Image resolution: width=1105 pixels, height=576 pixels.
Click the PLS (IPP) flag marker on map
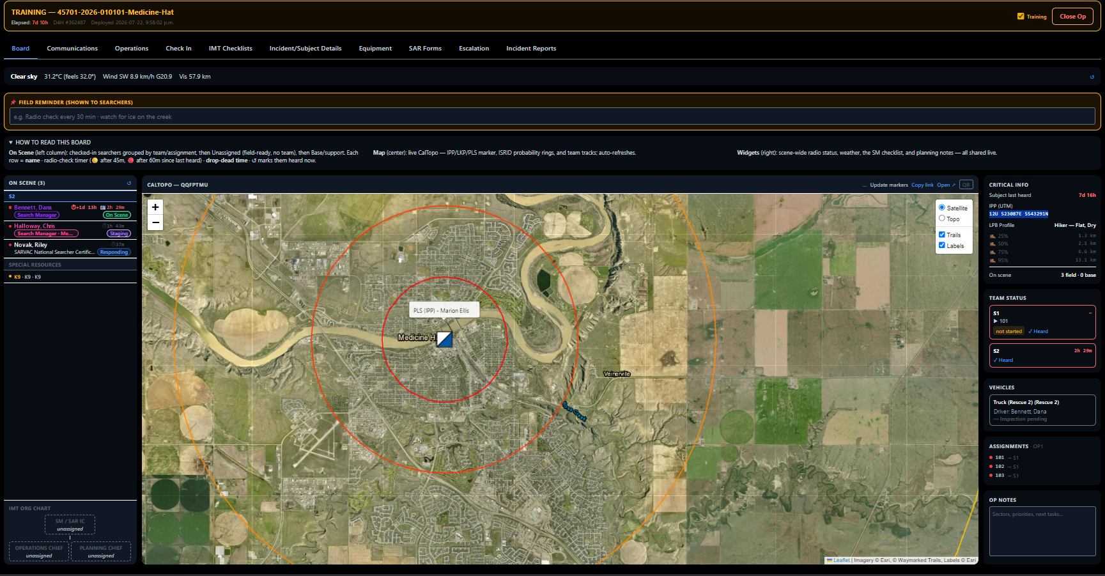point(444,339)
